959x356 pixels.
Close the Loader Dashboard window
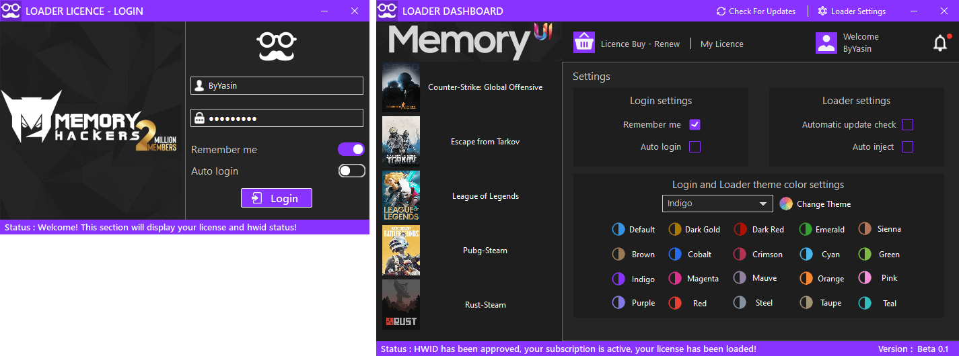coord(944,11)
